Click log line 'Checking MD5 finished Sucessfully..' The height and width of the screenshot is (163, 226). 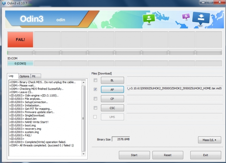coord(36,89)
